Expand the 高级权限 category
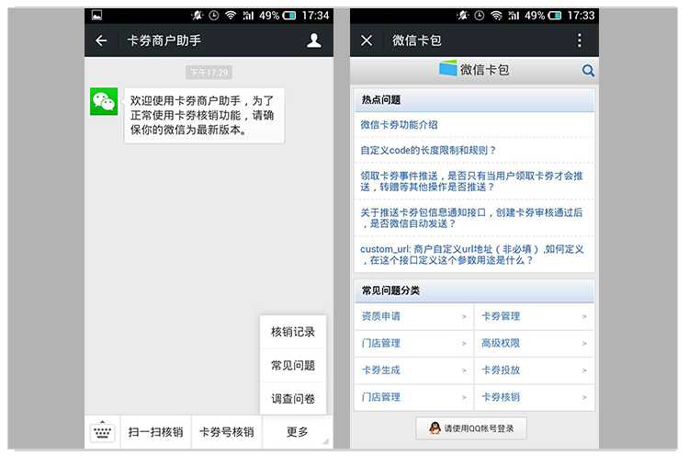This screenshot has height=456, width=689. tap(534, 344)
